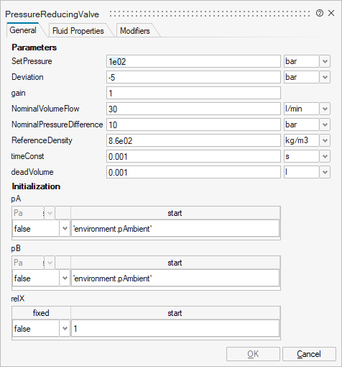Click the ReferenceDensity value field
Image resolution: width=342 pixels, height=367 pixels.
click(x=193, y=140)
